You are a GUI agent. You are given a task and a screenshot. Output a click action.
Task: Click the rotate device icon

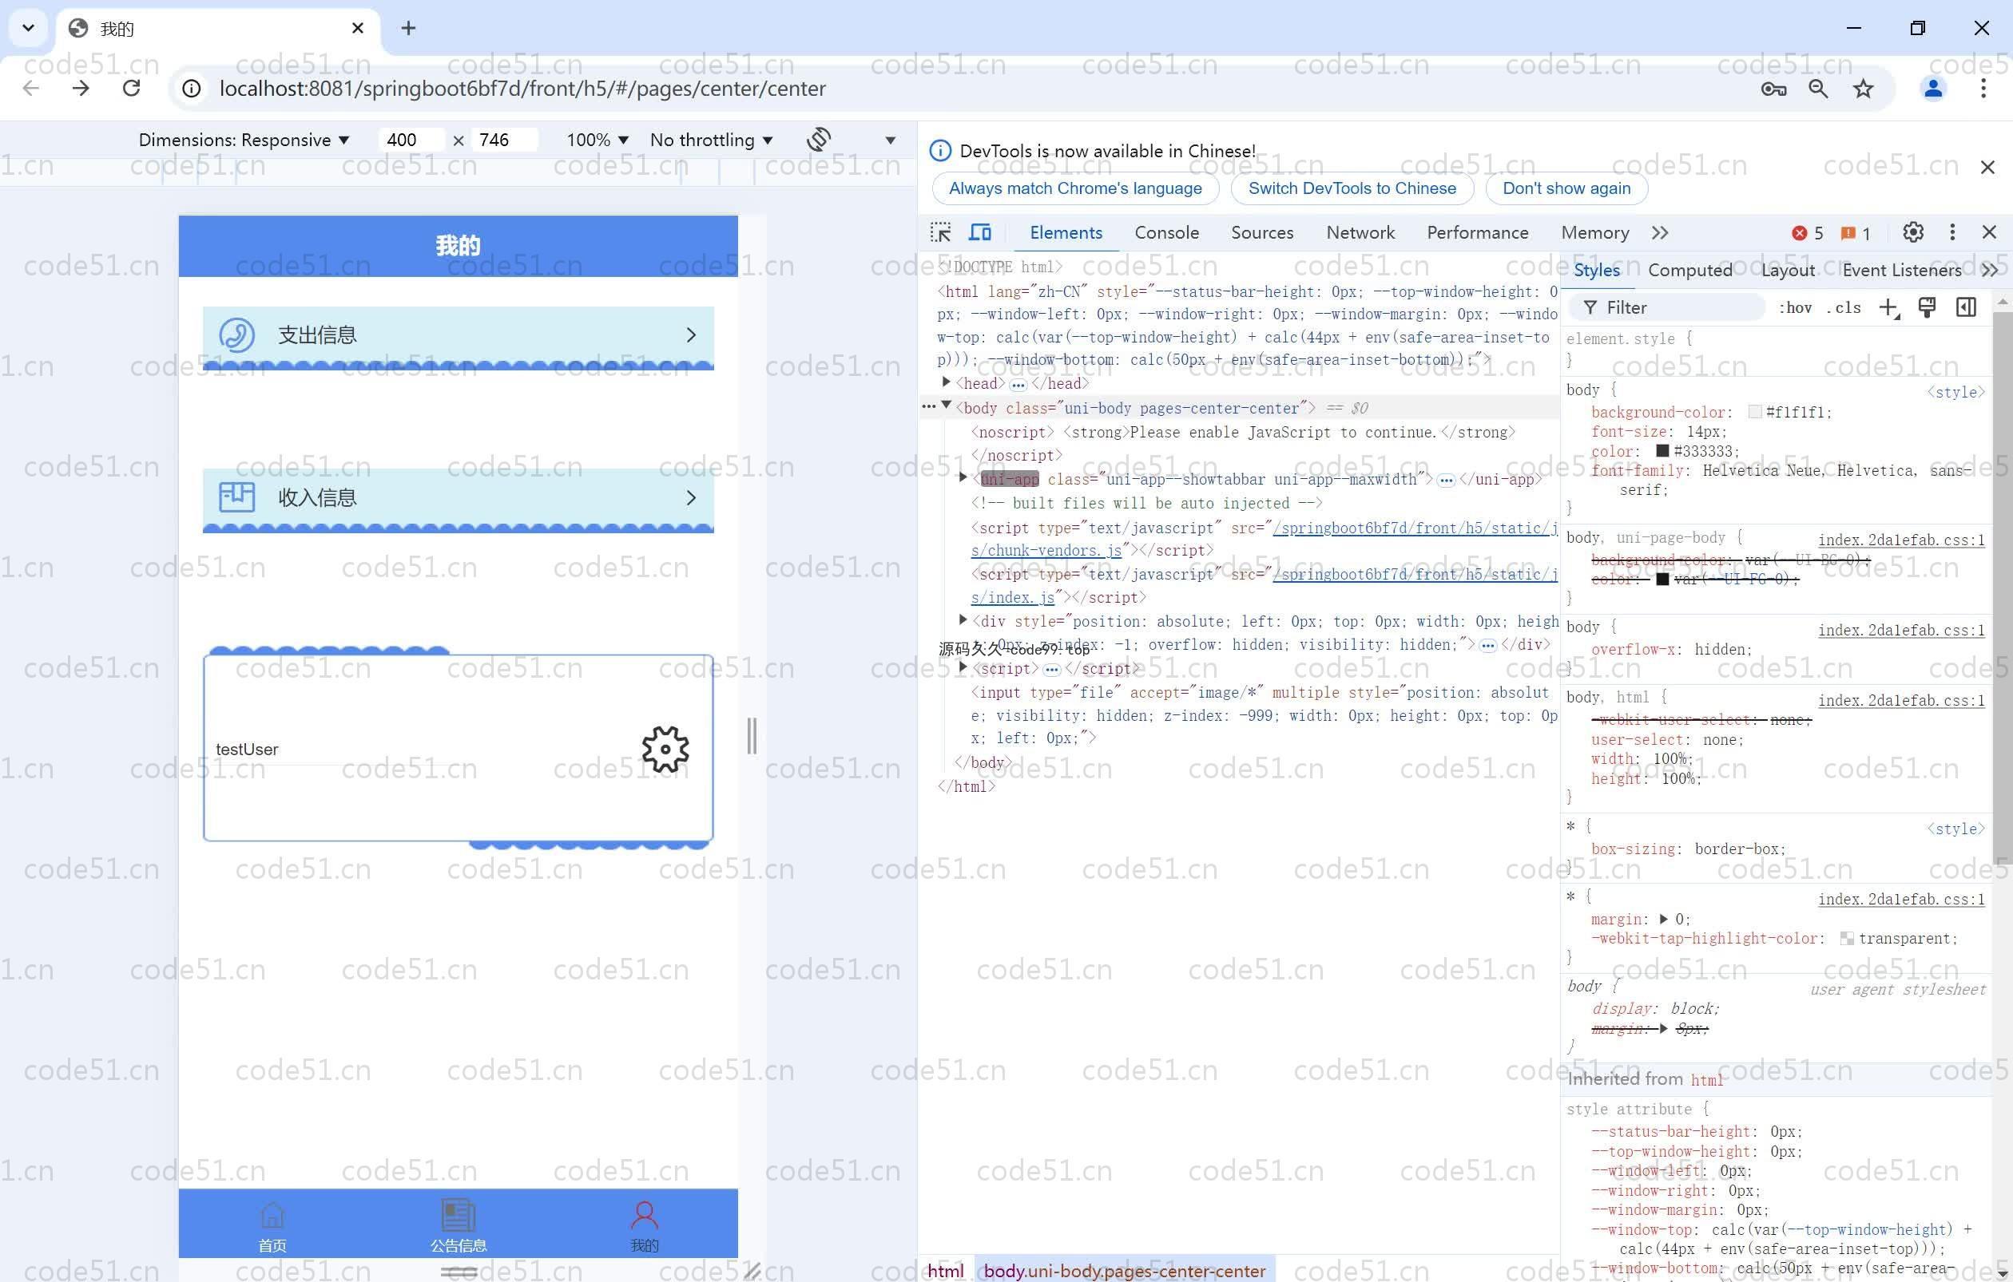pyautogui.click(x=819, y=140)
